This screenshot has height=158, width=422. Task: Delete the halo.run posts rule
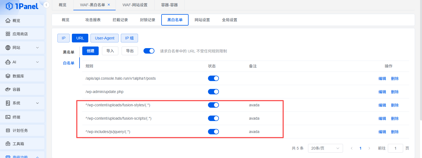(x=395, y=79)
